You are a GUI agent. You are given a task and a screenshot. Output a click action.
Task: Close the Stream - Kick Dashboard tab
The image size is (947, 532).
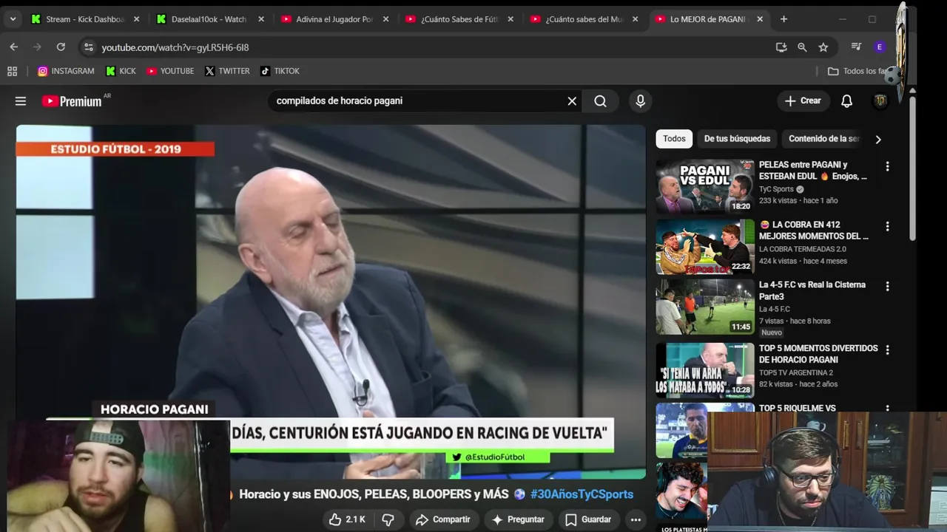point(136,19)
